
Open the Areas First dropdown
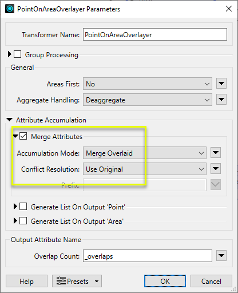[x=148, y=84]
